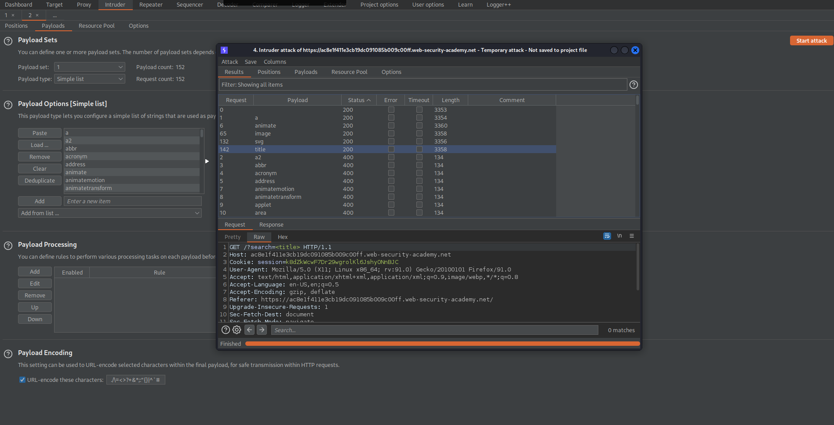
Task: Add new Intruder tab with ellipsis
Action: coord(55,15)
